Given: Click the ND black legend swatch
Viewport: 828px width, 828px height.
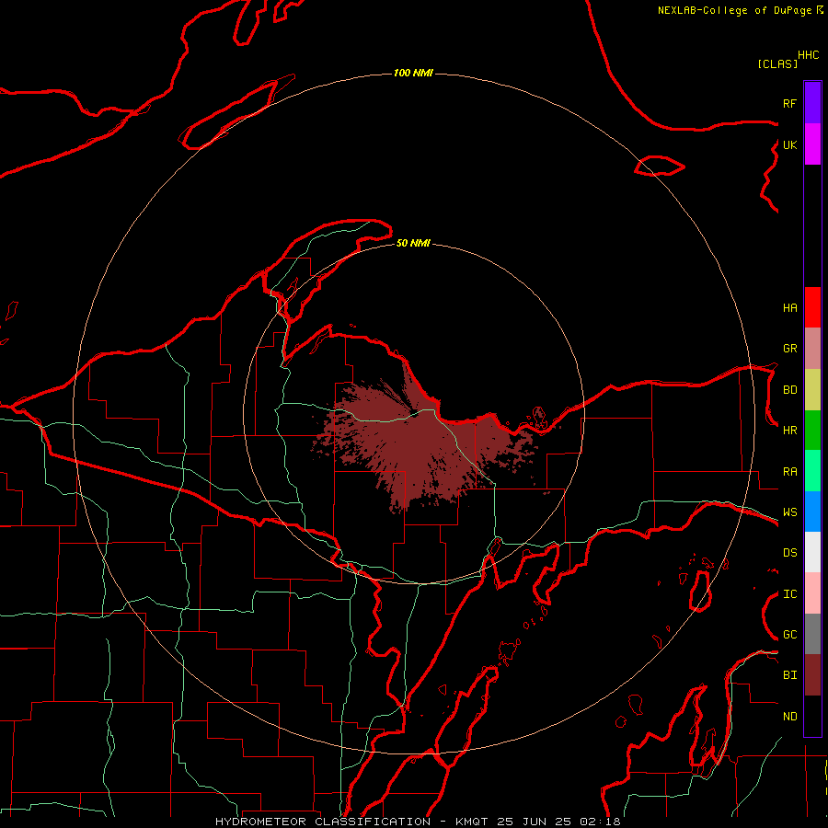Looking at the screenshot, I should [x=812, y=716].
